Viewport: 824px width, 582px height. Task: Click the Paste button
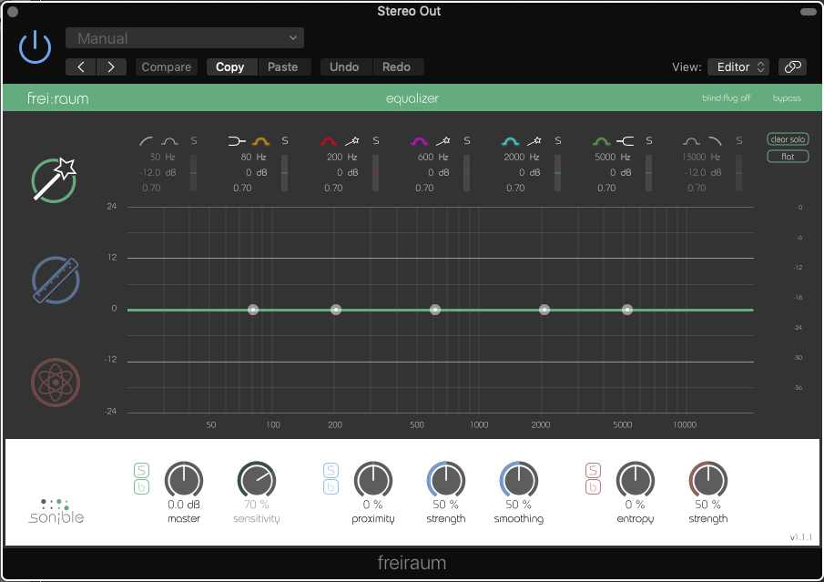point(283,66)
